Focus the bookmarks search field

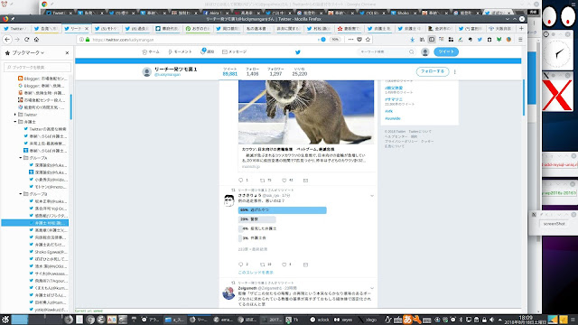tap(37, 67)
